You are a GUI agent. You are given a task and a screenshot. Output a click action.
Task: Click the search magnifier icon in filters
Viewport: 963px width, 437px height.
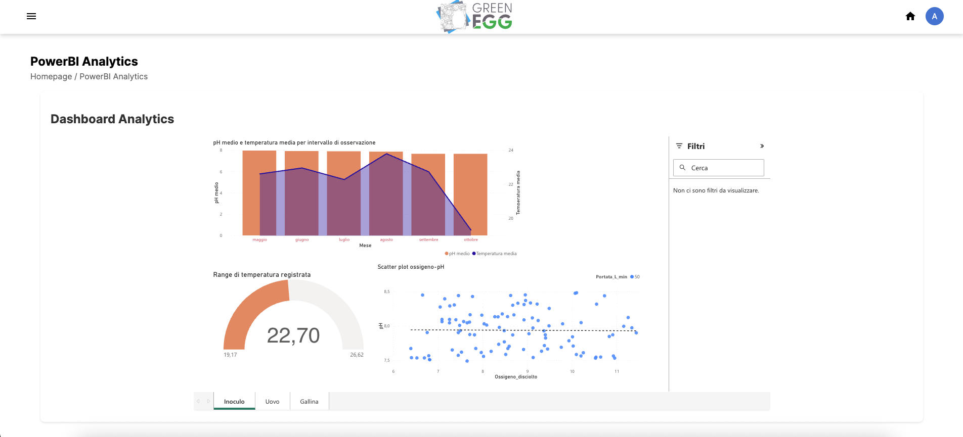pos(682,168)
